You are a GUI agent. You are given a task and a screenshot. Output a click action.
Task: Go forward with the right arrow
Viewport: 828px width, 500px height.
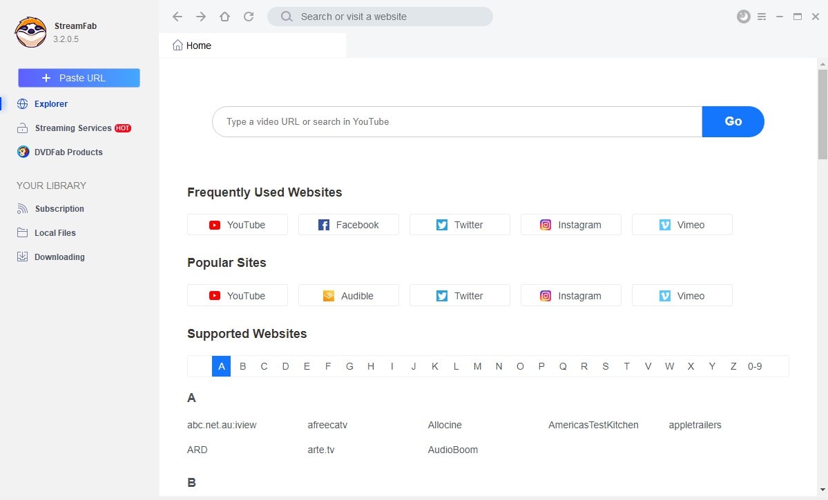[x=201, y=17]
